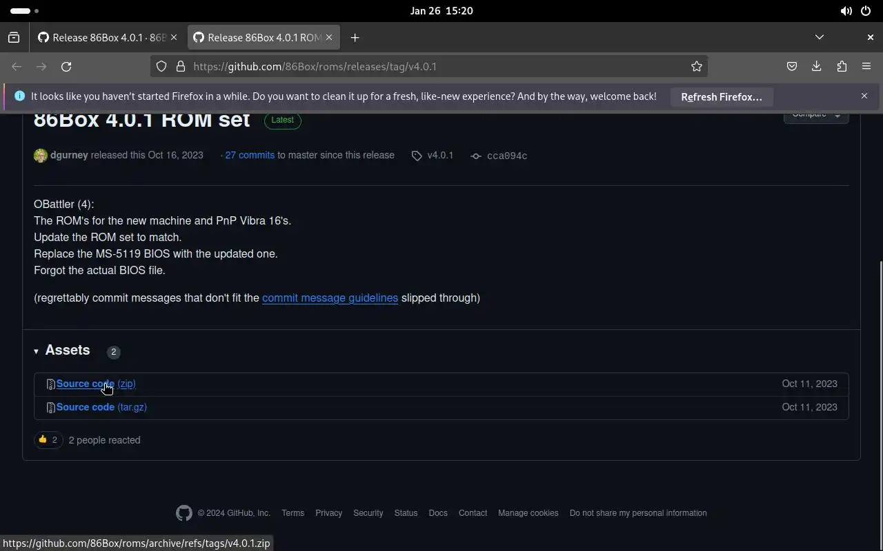The width and height of the screenshot is (883, 551).
Task: Click Refresh Firefox button
Action: click(x=722, y=97)
